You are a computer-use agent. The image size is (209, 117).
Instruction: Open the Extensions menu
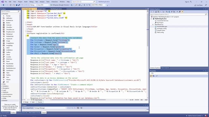55,2
